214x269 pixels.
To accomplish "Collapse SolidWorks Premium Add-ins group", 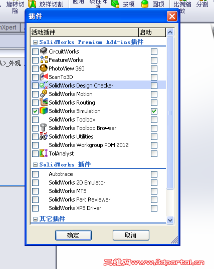I will coord(35,42).
